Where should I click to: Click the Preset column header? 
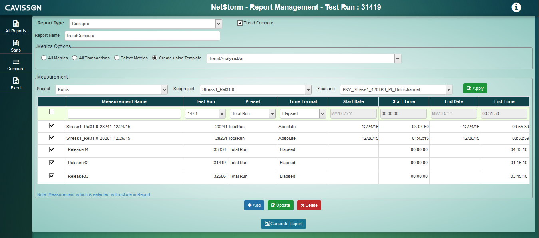pos(253,101)
